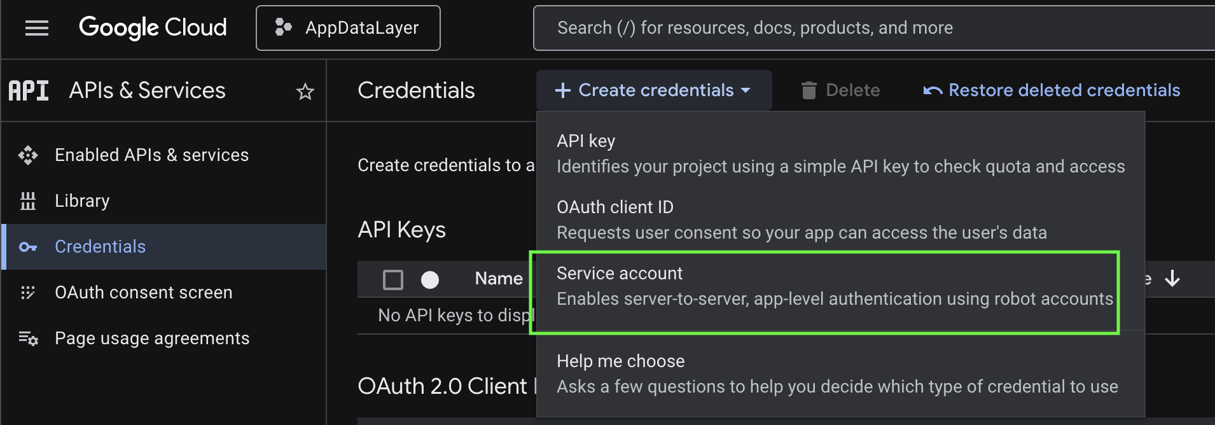
Task: Click the Google Cloud logo
Action: (153, 28)
